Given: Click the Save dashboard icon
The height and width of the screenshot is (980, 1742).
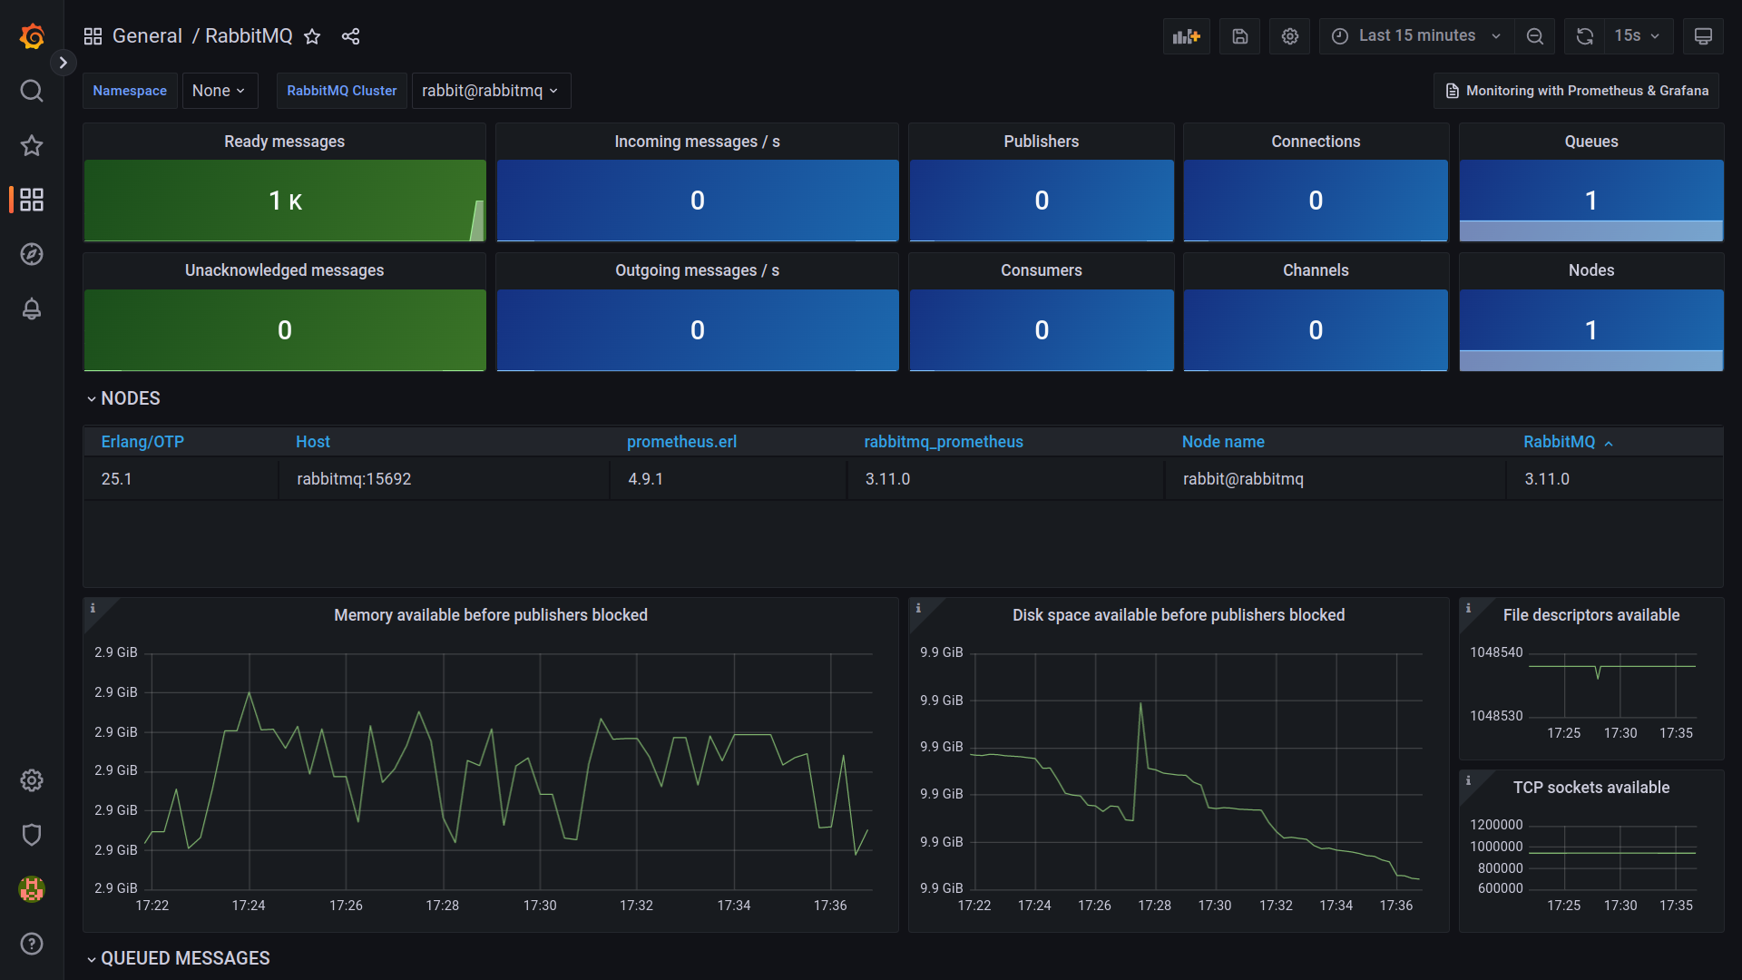Looking at the screenshot, I should tap(1239, 36).
